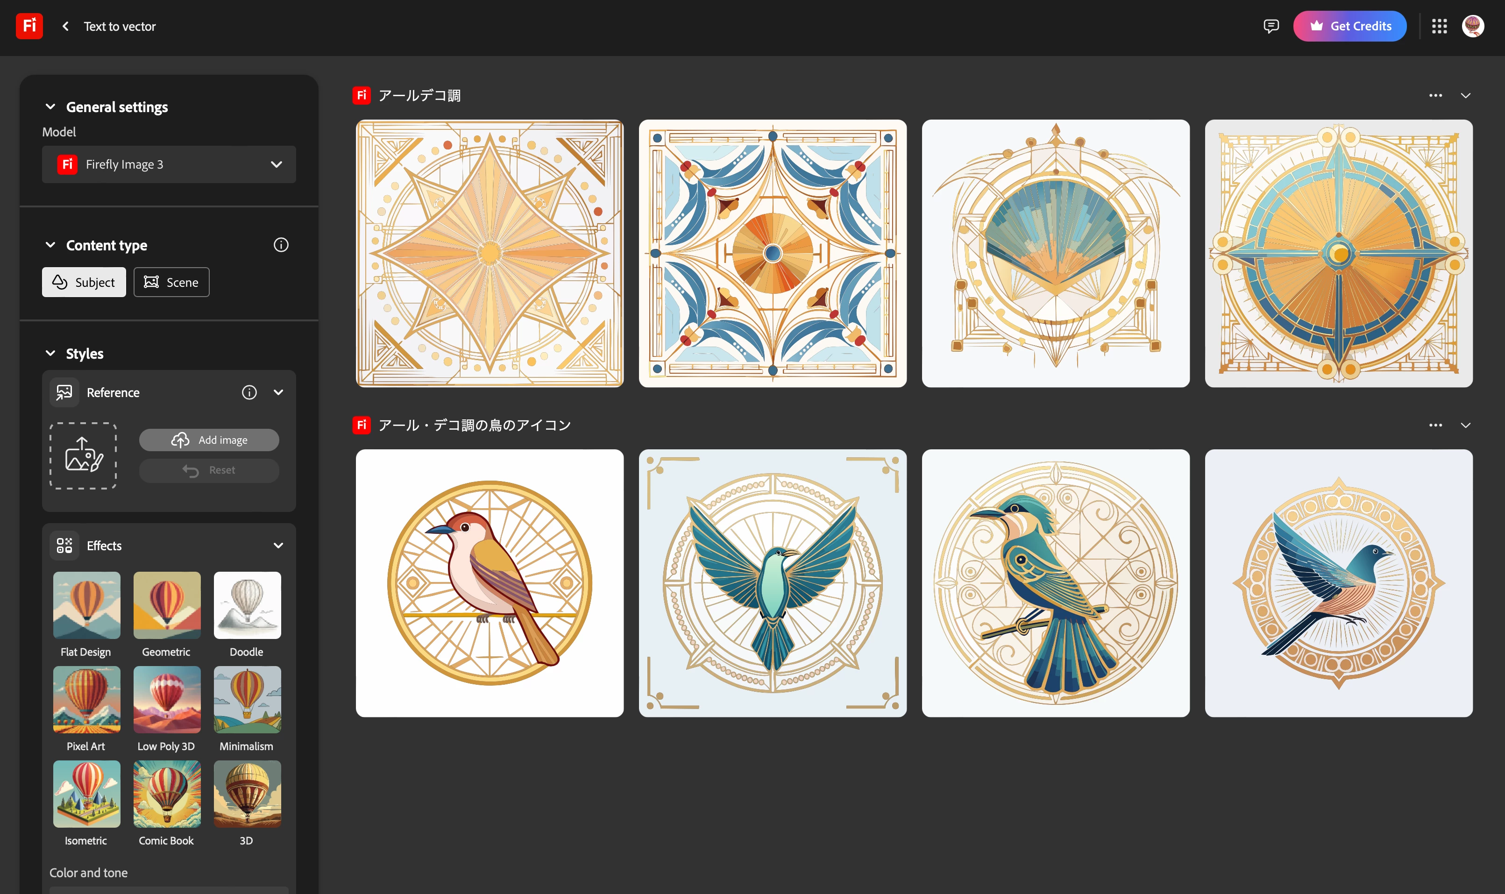Screen dimensions: 1505x894
Task: Select the Pixel Art effect thumbnail
Action: 87,699
